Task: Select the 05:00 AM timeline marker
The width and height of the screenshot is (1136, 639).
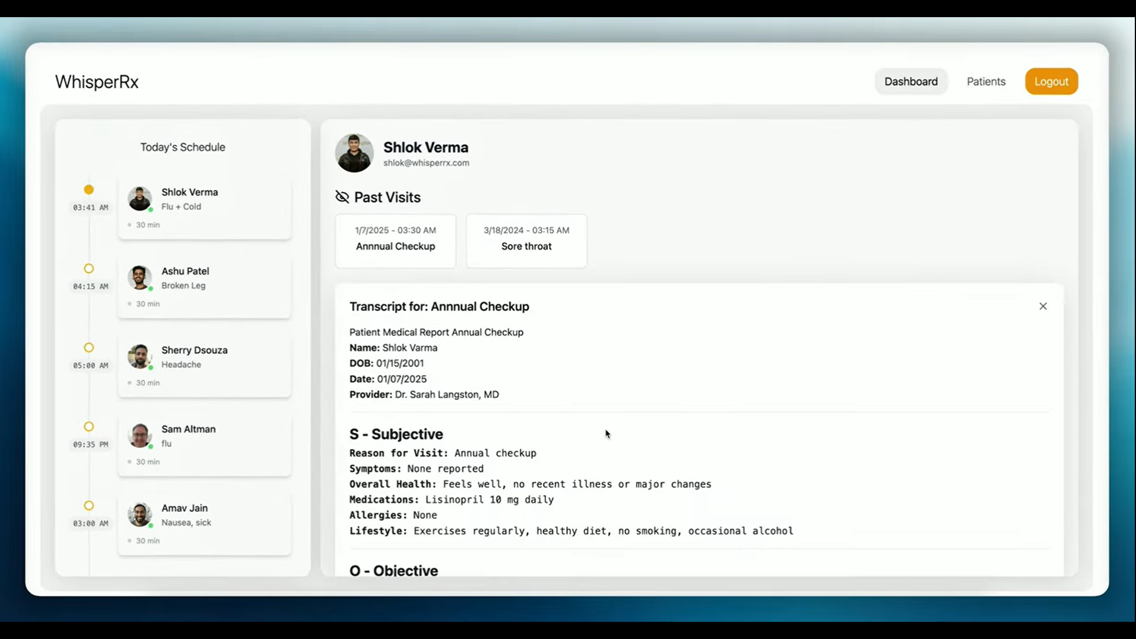Action: click(89, 348)
